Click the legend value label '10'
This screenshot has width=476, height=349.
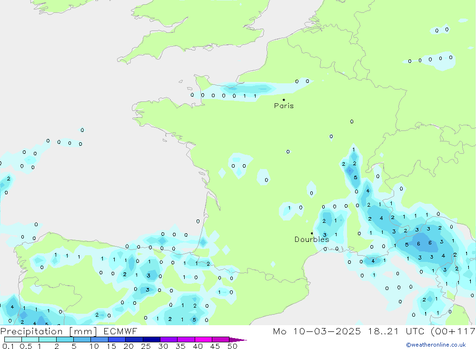[94, 346]
